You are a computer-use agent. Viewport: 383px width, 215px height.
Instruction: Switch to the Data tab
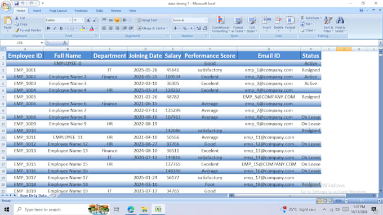[x=100, y=11]
